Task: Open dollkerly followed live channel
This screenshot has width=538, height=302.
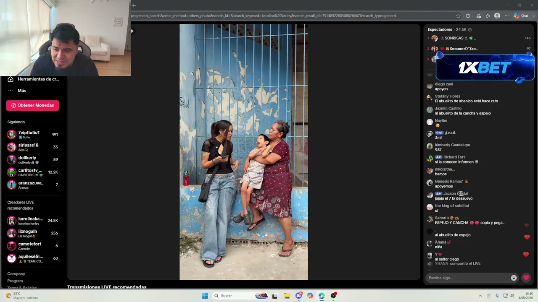Action: (x=33, y=160)
